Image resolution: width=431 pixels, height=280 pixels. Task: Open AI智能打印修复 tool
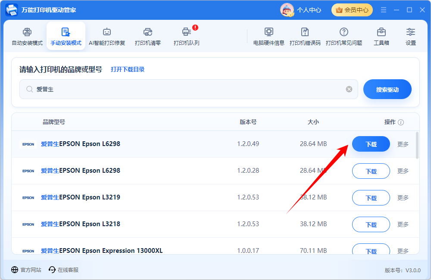[x=107, y=36]
